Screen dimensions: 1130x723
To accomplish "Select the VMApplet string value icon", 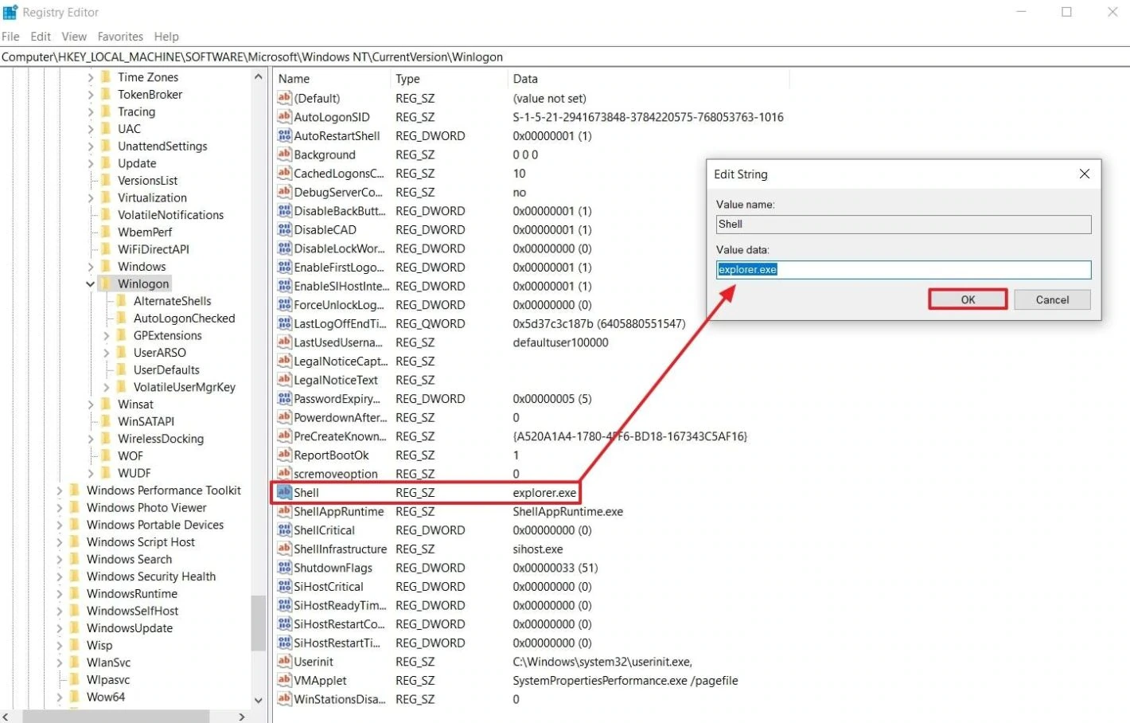I will pos(284,680).
